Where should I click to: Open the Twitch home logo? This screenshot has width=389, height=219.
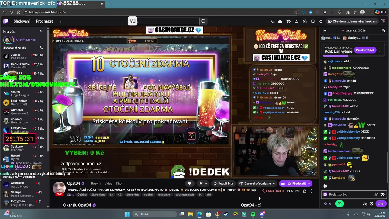pyautogui.click(x=6, y=21)
